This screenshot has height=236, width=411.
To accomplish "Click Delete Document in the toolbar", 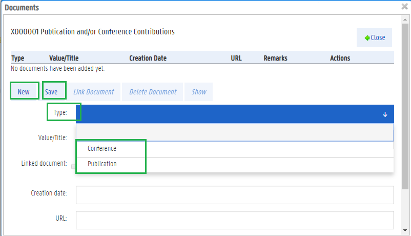I will [153, 92].
